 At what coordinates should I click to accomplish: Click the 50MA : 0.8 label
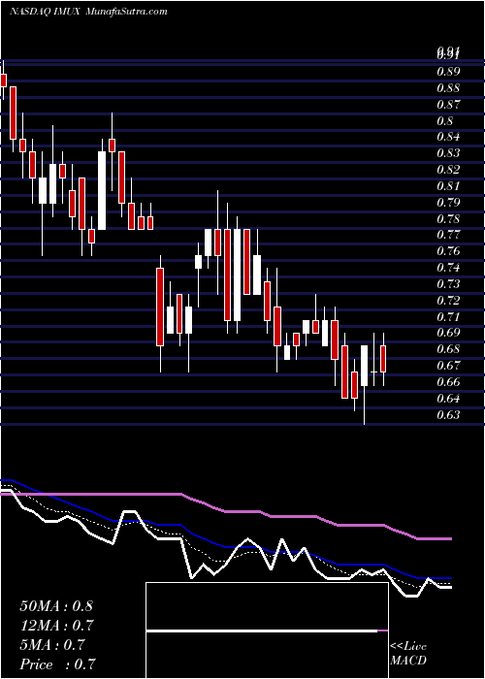(56, 606)
